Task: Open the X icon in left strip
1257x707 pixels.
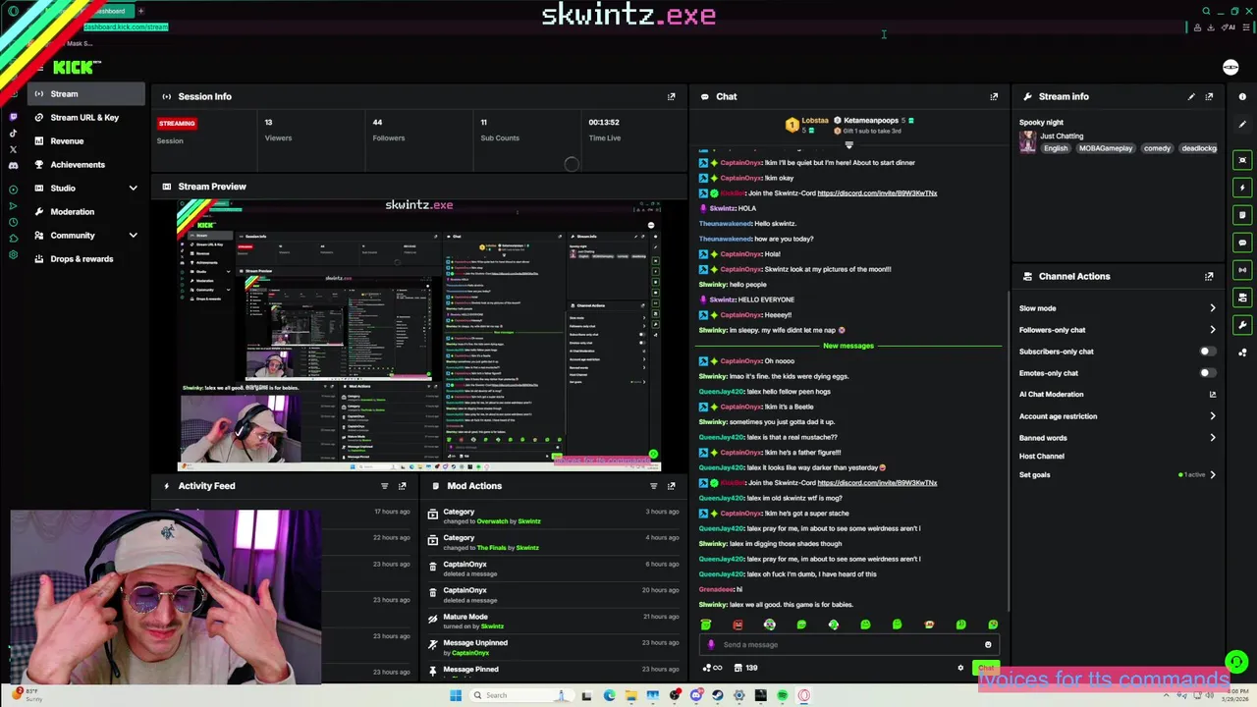Action: coord(13,150)
